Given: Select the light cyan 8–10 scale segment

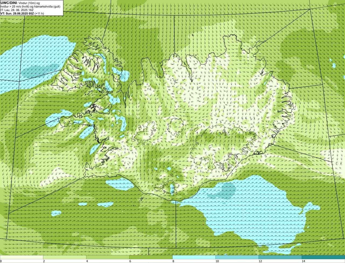Looking at the screenshot, I should click(x=194, y=257).
